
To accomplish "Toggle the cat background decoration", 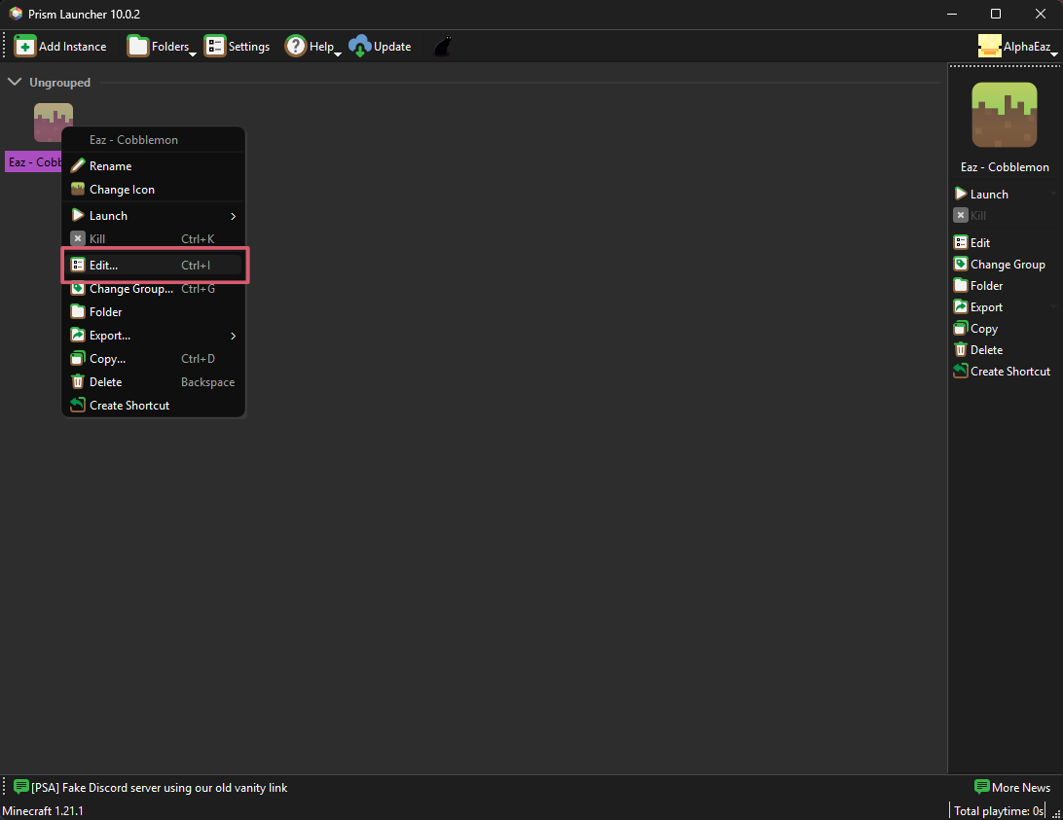I will point(441,46).
